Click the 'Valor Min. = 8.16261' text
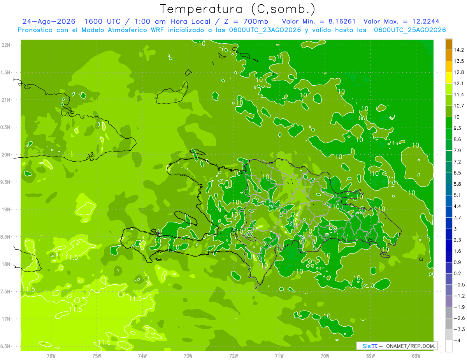 tap(319, 22)
